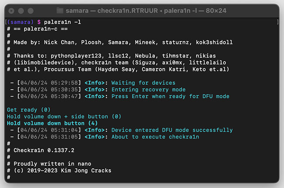Click the Made by credits line
The width and height of the screenshot is (284, 188).
pyautogui.click(x=120, y=42)
